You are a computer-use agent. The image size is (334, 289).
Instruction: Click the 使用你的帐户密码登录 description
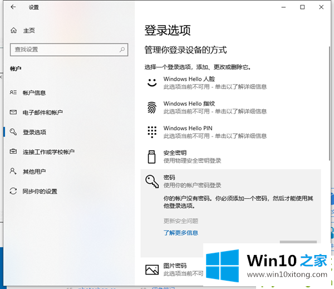193,185
